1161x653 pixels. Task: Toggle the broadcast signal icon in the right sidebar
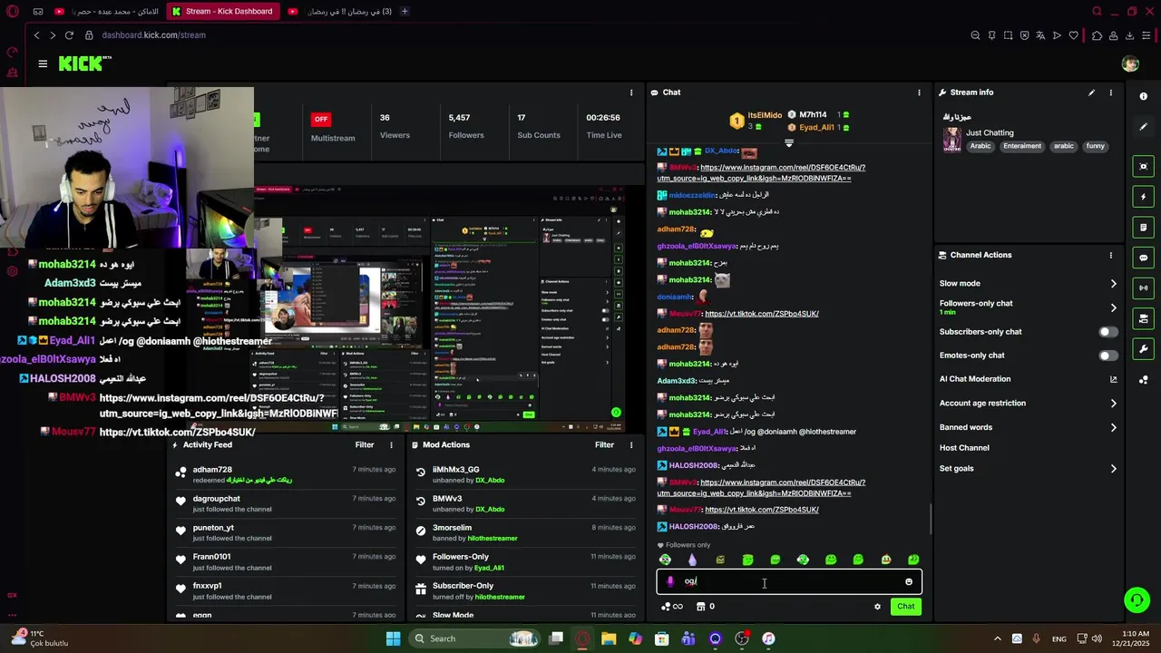tap(1143, 288)
